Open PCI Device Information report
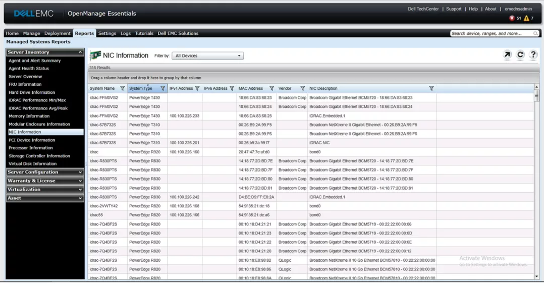Image resolution: width=544 pixels, height=286 pixels. coord(32,140)
